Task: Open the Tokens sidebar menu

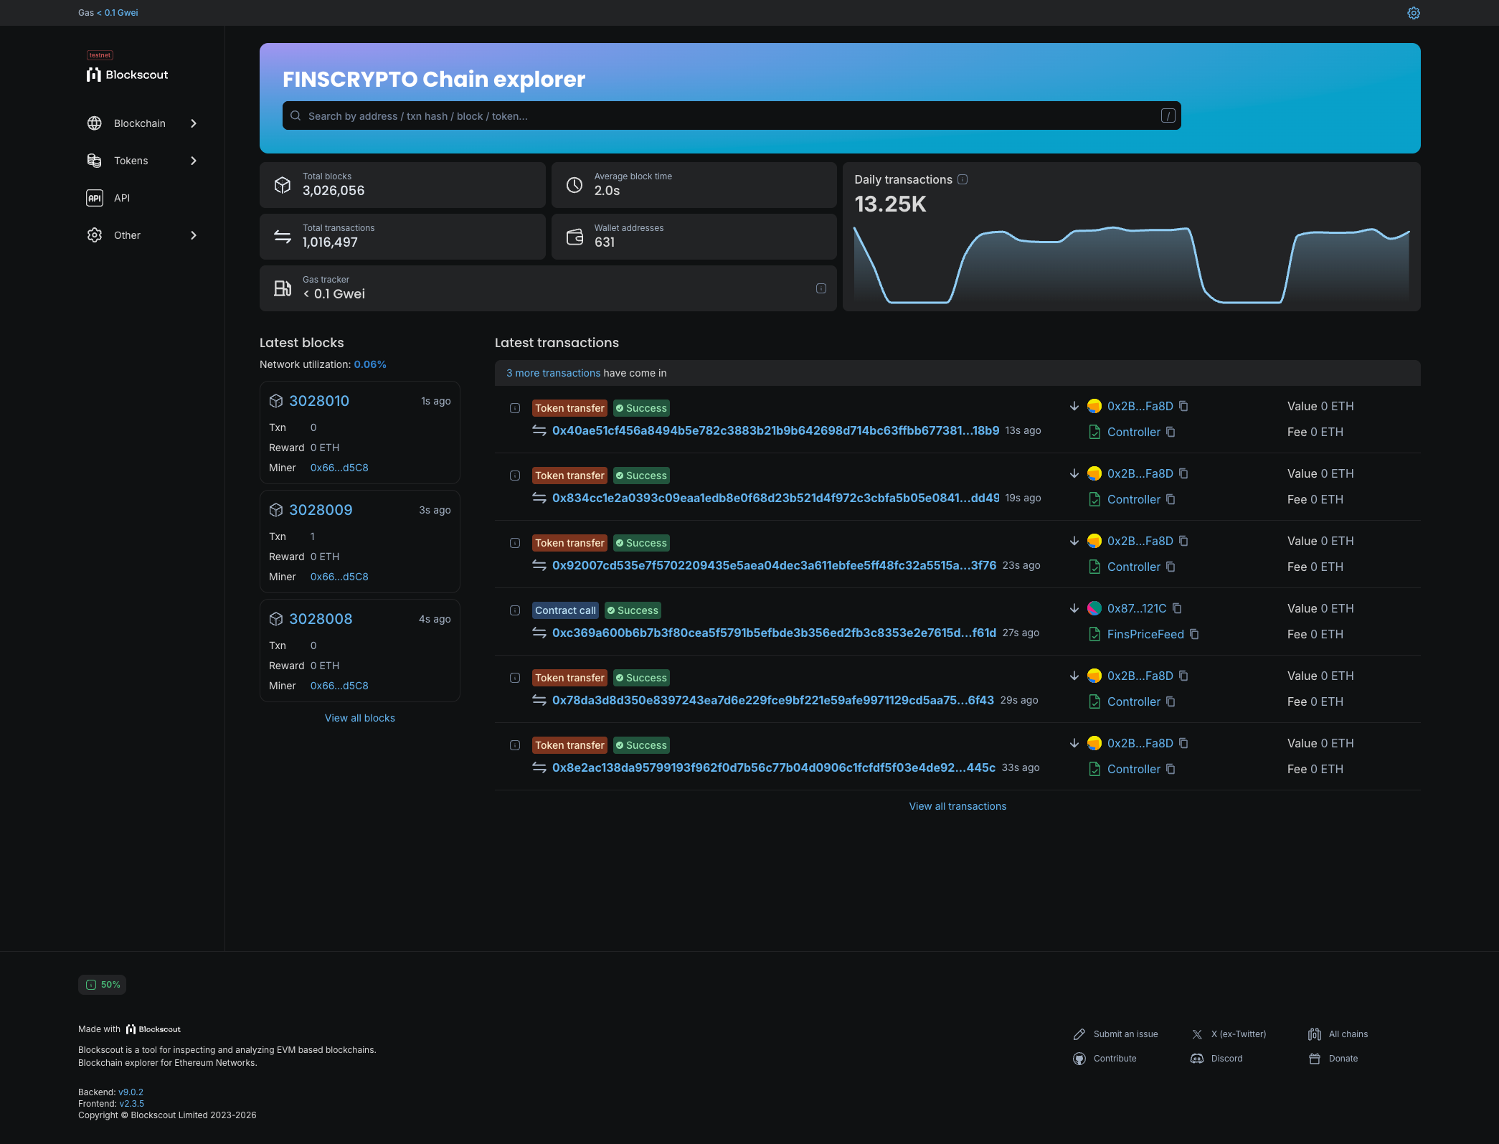Action: [x=142, y=161]
